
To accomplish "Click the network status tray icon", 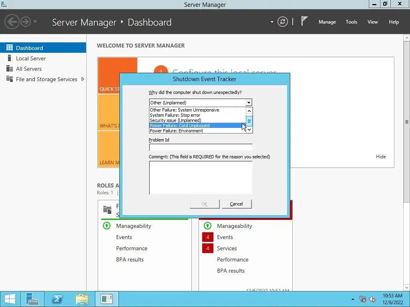I will click(362, 299).
